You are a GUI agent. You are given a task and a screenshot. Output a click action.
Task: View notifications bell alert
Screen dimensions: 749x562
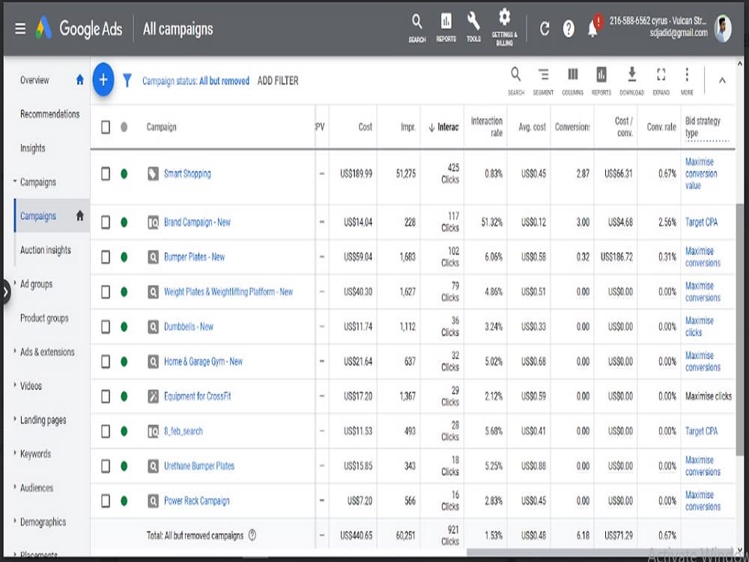(x=594, y=27)
